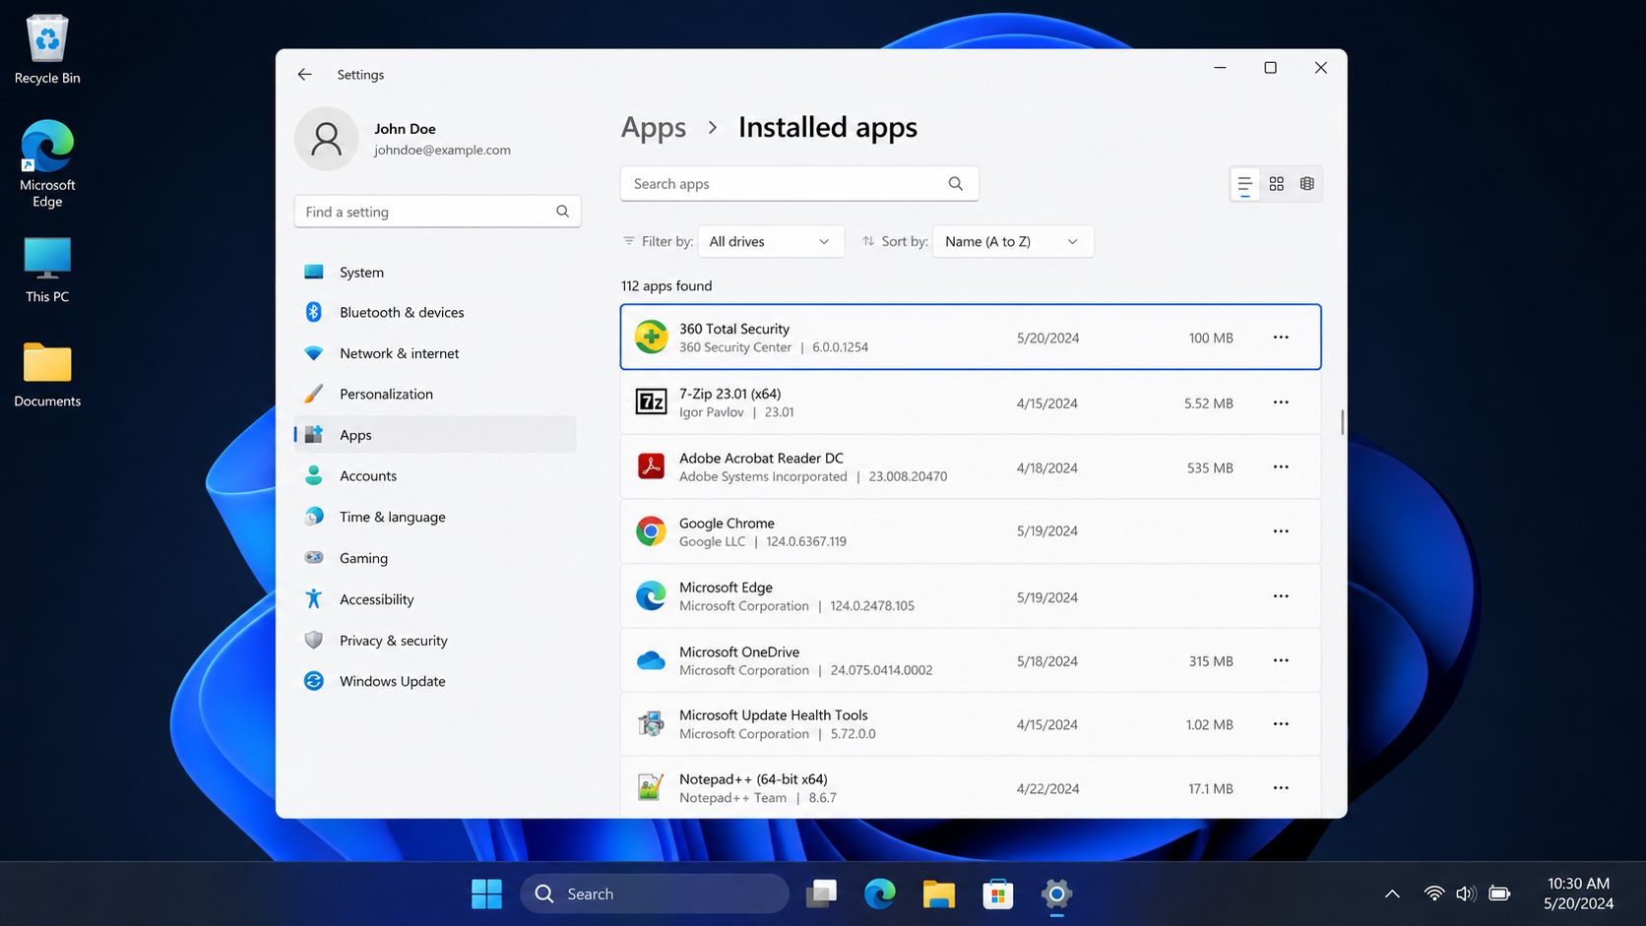
Task: Select Personalization in the sidebar
Action: click(435, 394)
